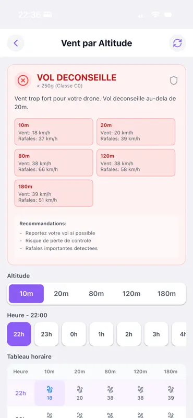Screen dimensions: 193x418
Task: Open the 180m wind summary card
Action: click(x=54, y=193)
